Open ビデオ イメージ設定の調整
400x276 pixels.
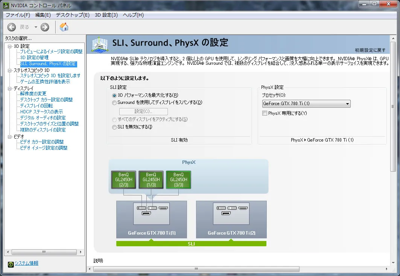click(x=44, y=148)
